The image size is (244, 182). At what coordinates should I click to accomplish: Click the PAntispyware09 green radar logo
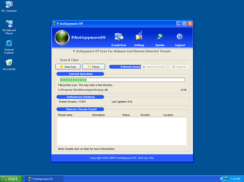click(x=62, y=37)
